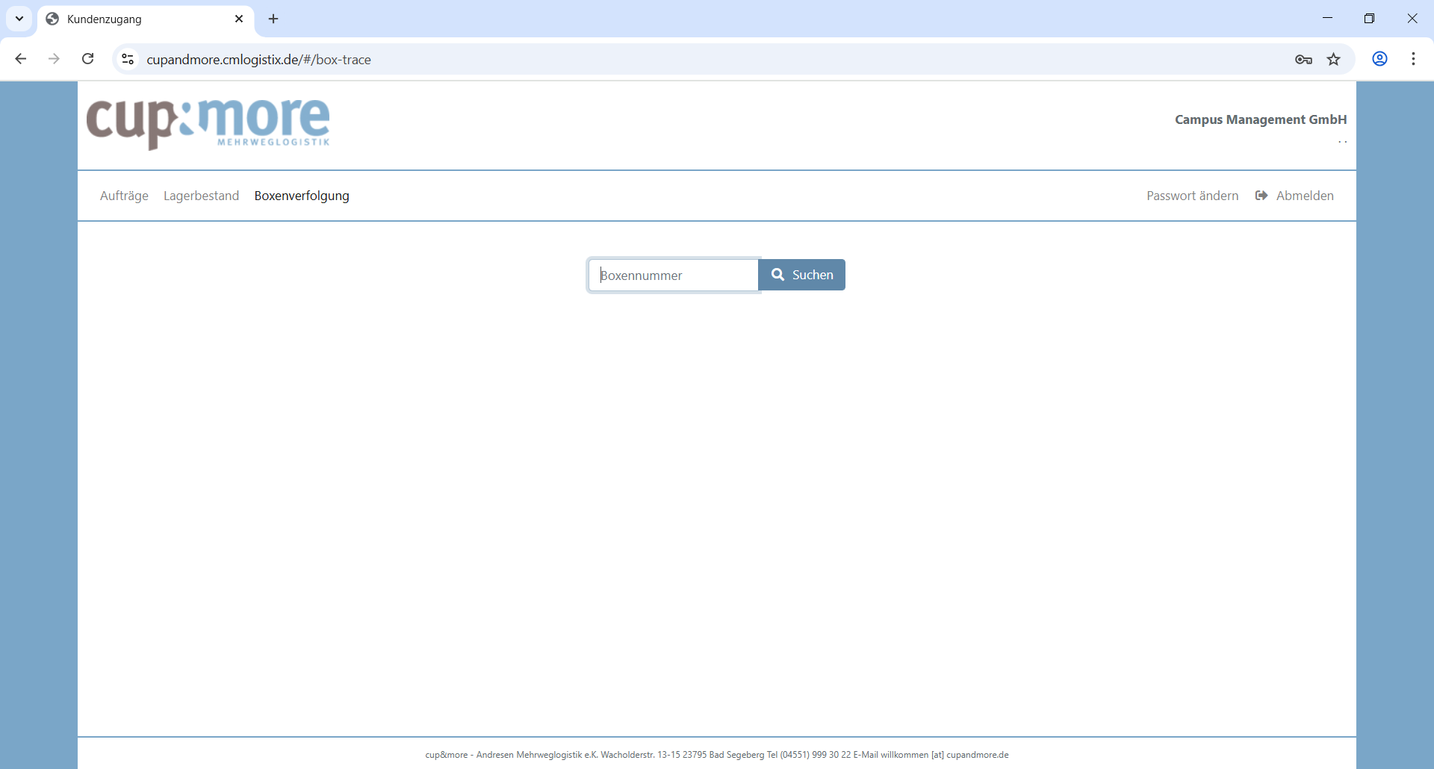This screenshot has width=1434, height=769.
Task: Reload the current page
Action: [x=87, y=59]
